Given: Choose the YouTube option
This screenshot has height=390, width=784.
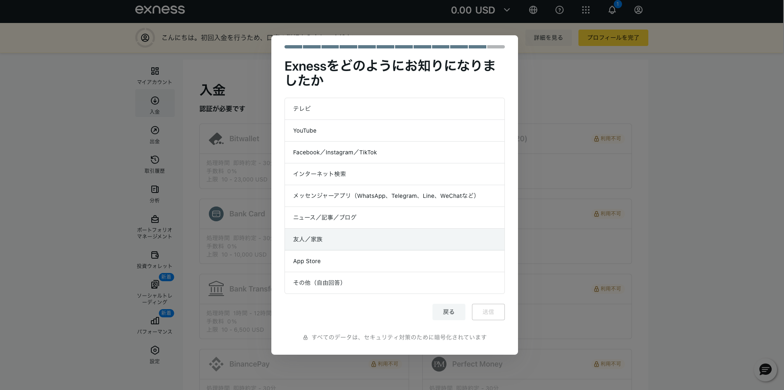Looking at the screenshot, I should pos(394,131).
